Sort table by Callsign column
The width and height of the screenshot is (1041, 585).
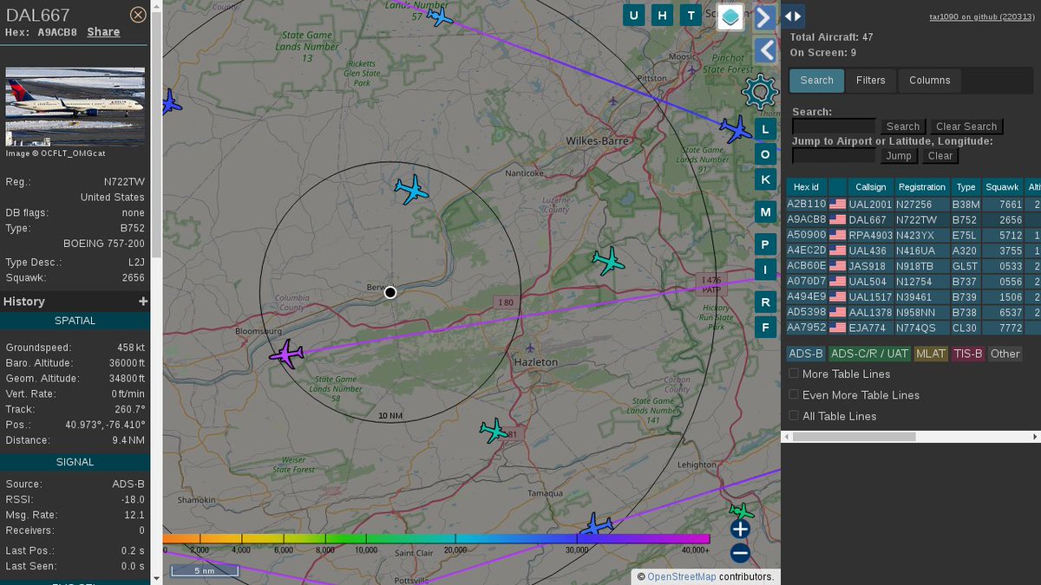pyautogui.click(x=871, y=187)
